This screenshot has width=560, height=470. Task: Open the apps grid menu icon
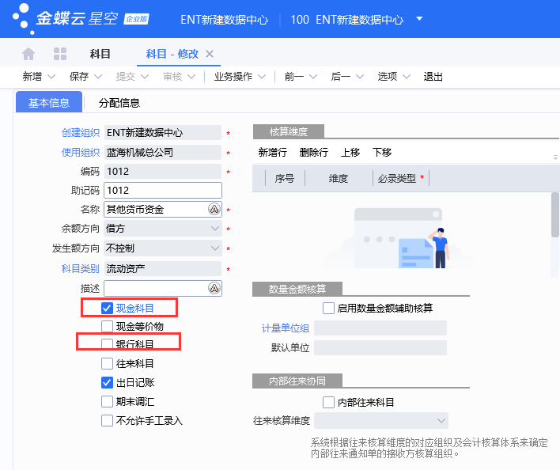[59, 54]
